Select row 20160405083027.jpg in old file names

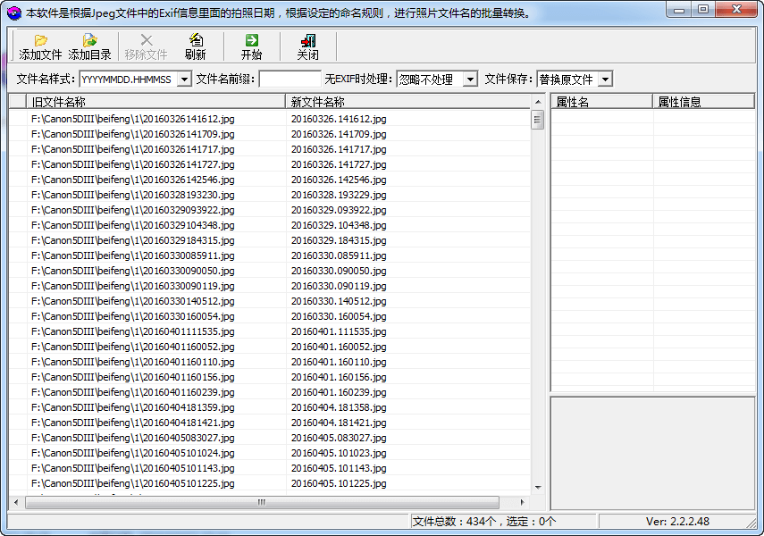(132, 438)
